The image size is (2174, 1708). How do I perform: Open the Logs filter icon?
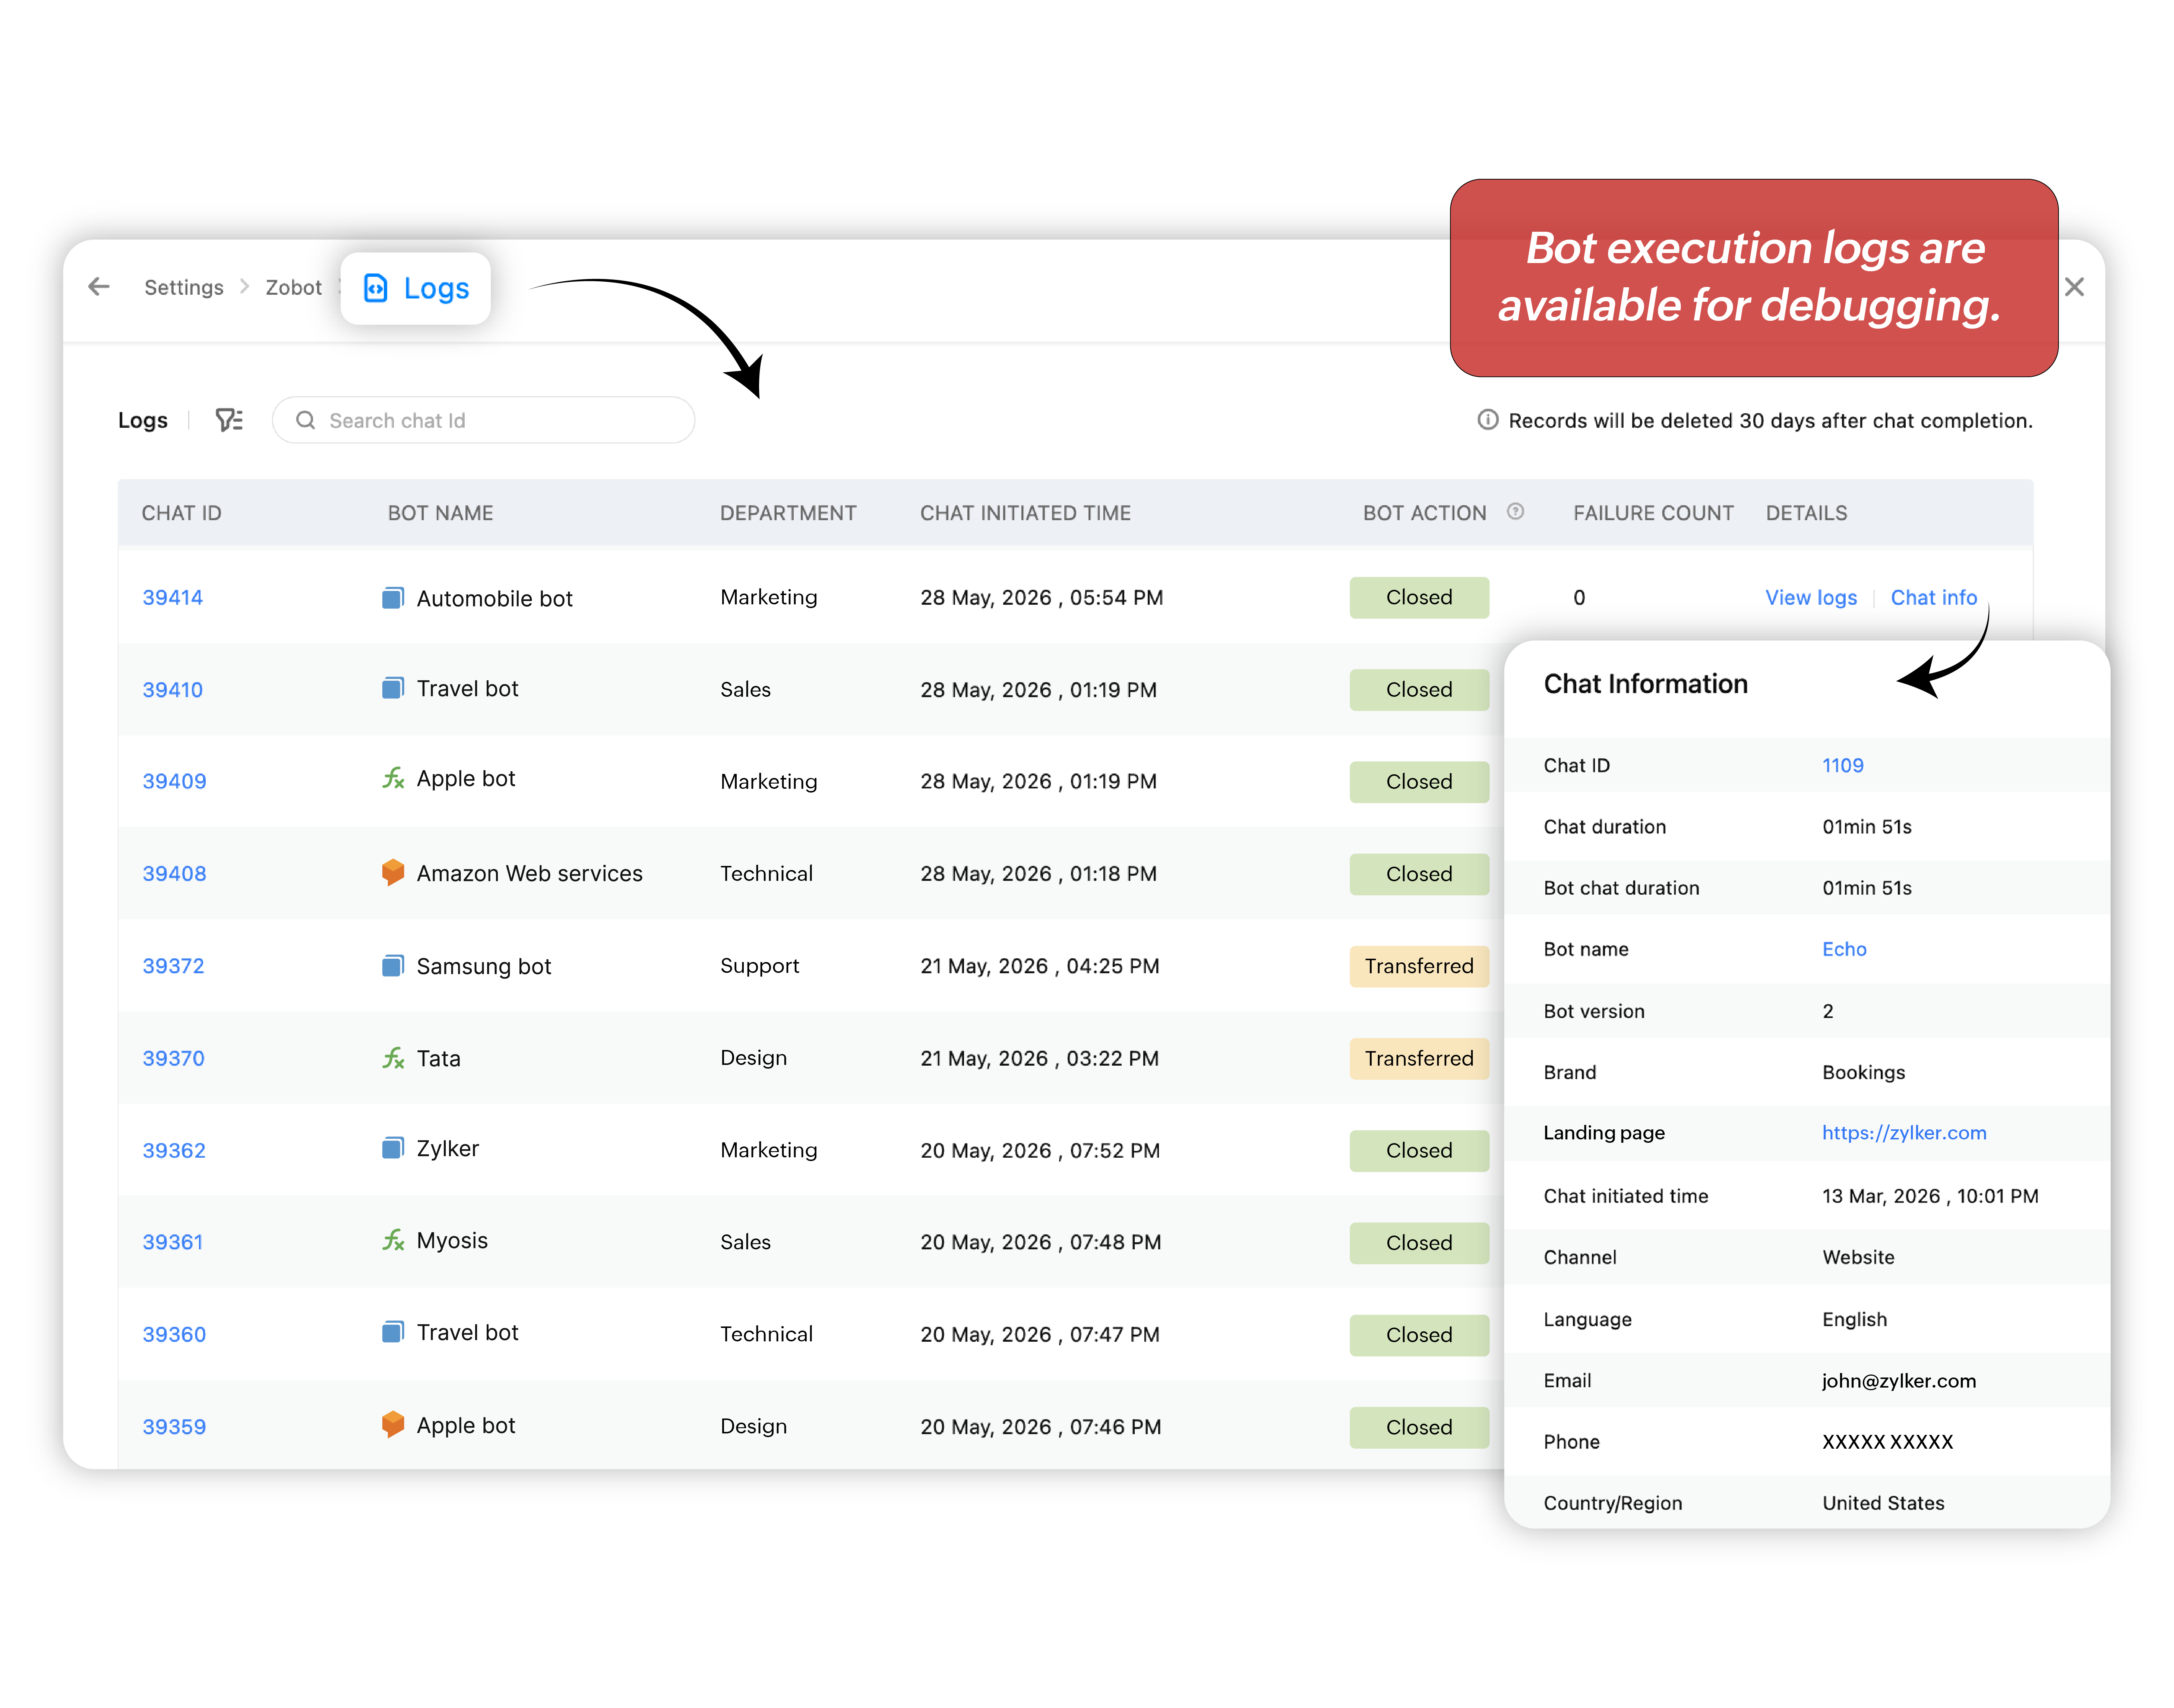tap(229, 420)
